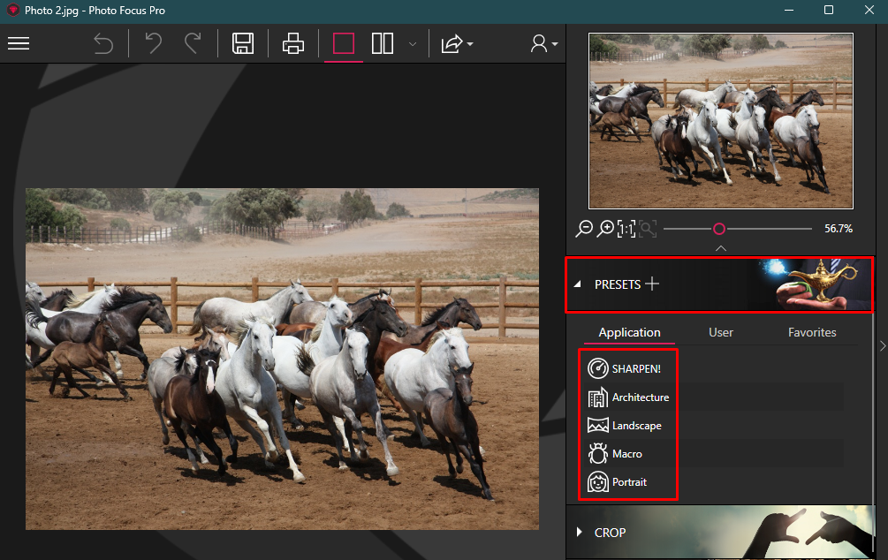
Task: Click the SHARPEN! gauge icon
Action: (597, 368)
